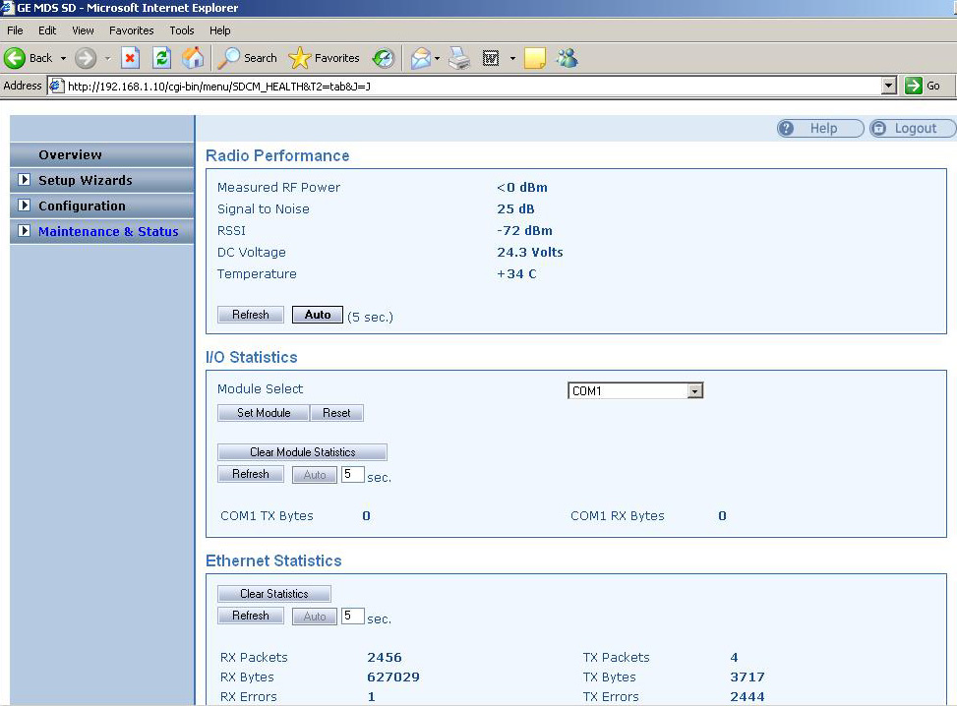The image size is (957, 706).
Task: Click the Clear Module Statistics button
Action: click(302, 452)
